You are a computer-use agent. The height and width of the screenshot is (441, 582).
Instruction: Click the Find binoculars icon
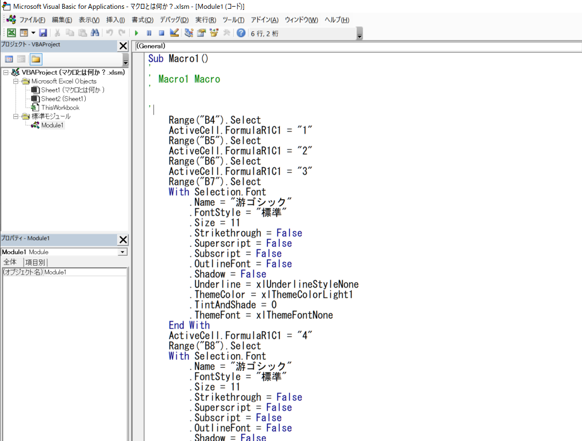(x=95, y=33)
